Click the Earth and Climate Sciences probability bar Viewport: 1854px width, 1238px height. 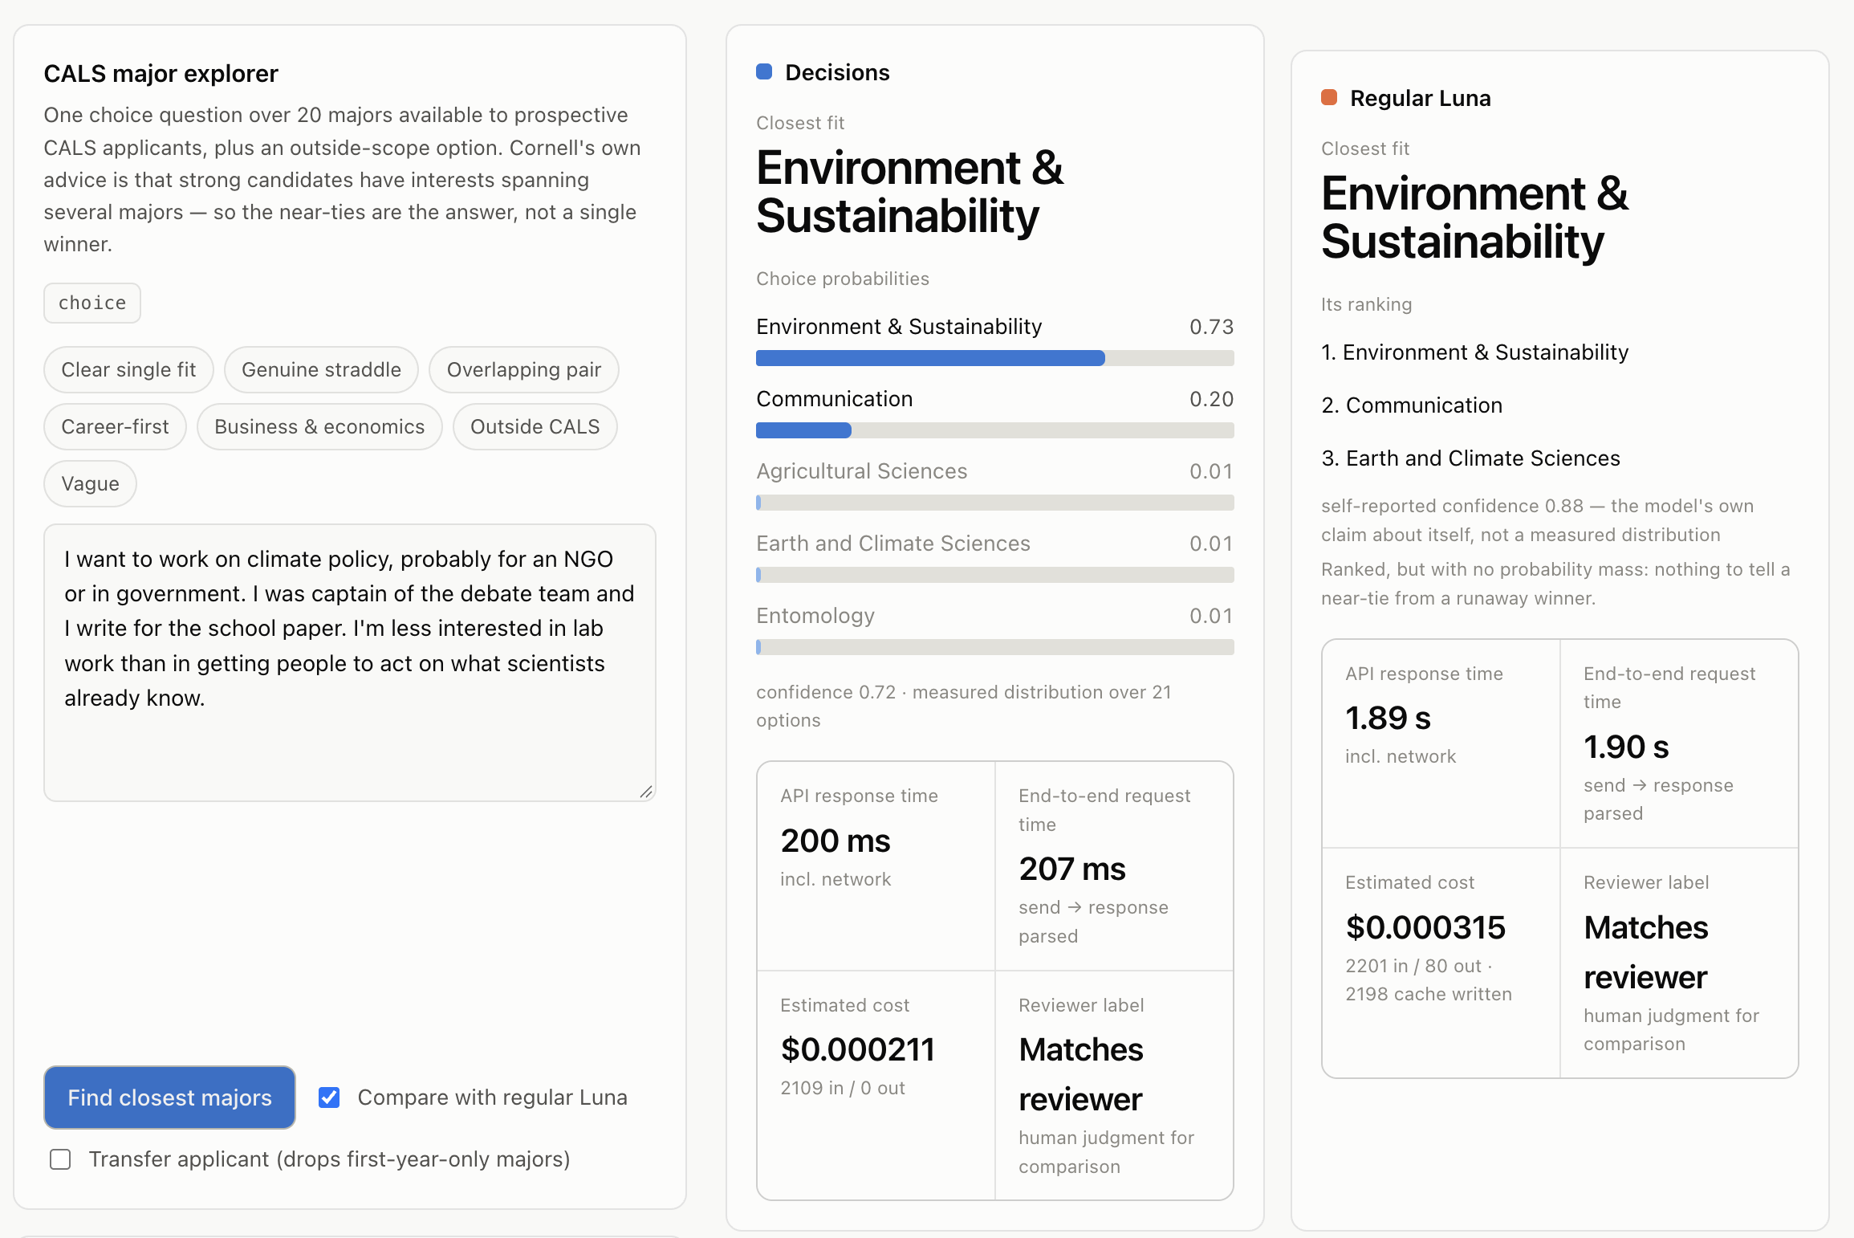pyautogui.click(x=994, y=575)
